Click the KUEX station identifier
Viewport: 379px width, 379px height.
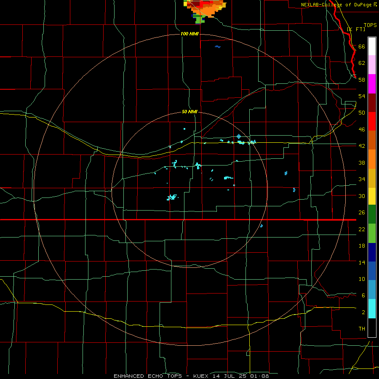(x=202, y=376)
